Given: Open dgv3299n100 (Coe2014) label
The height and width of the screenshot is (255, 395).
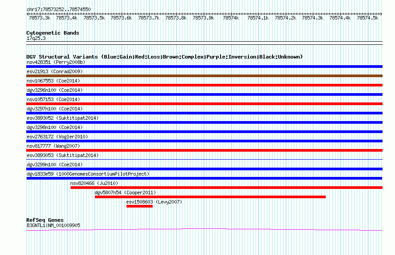Looking at the screenshot, I should click(x=55, y=165).
